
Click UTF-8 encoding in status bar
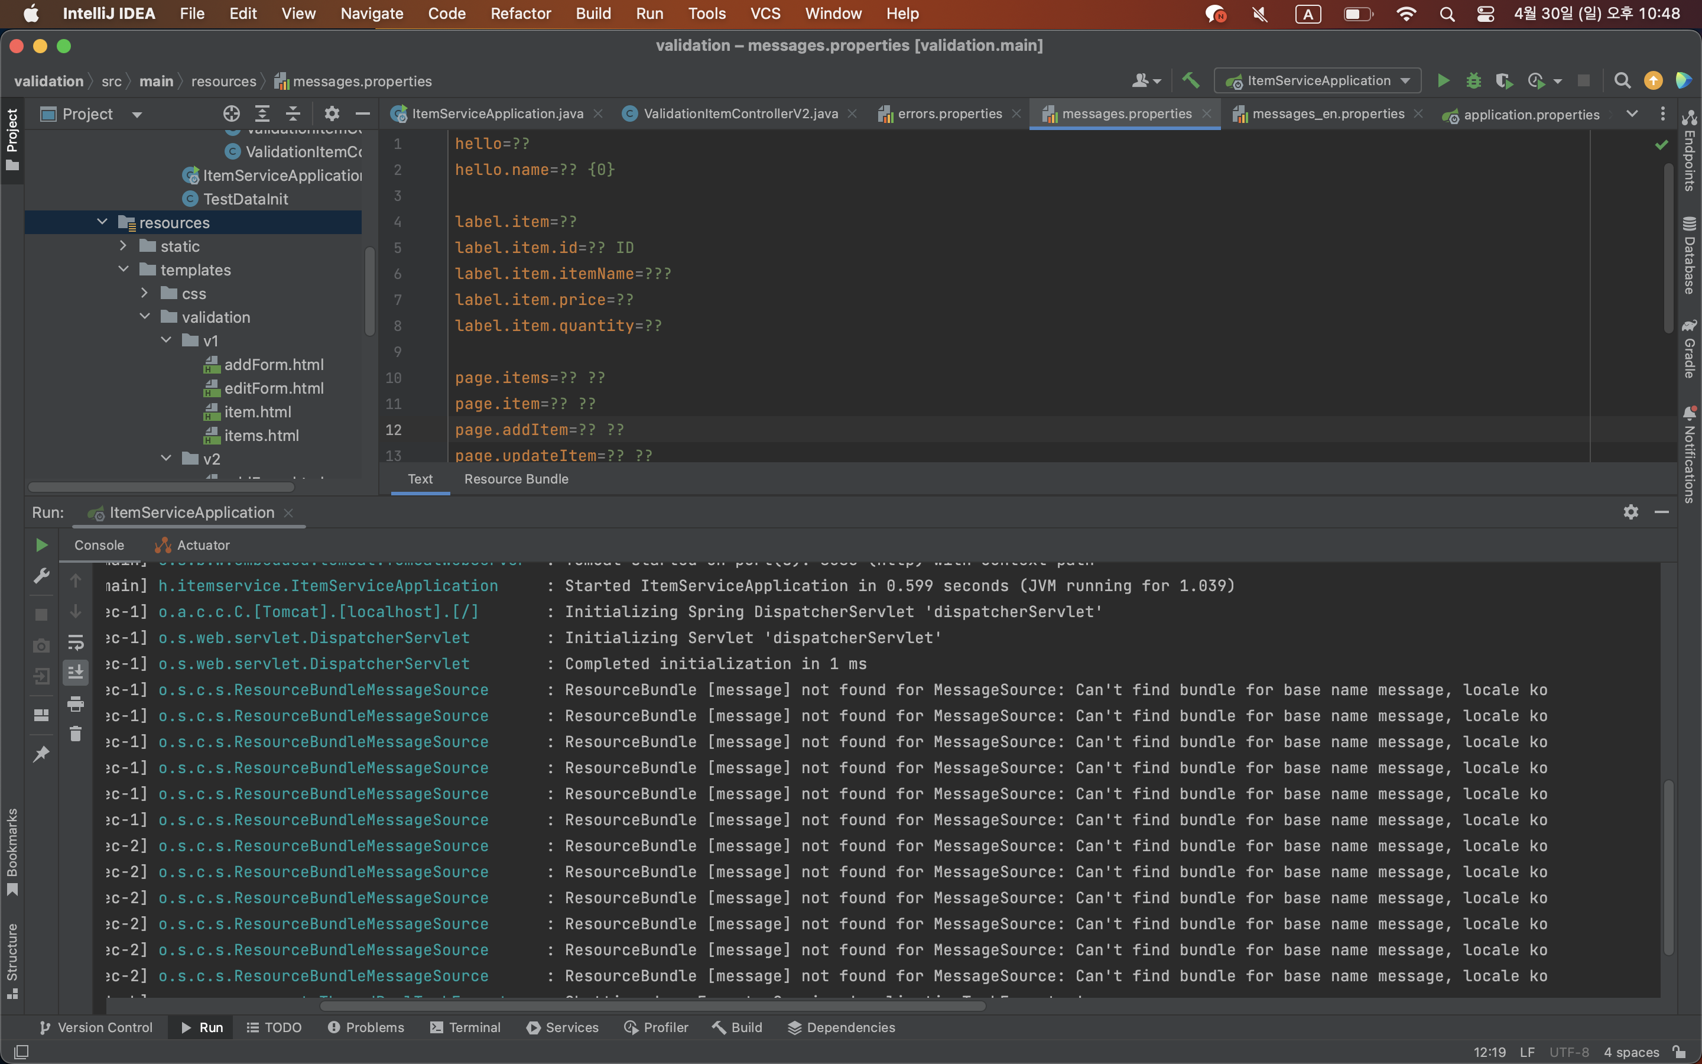pyautogui.click(x=1569, y=1052)
